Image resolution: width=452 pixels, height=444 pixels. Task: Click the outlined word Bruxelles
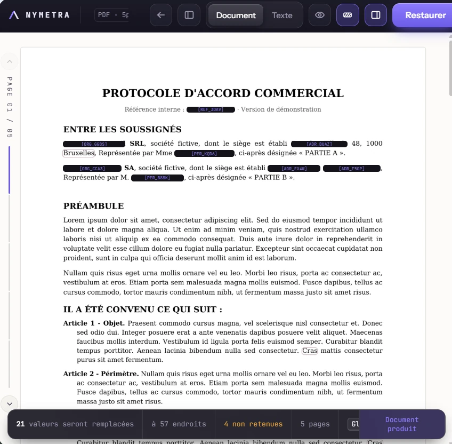point(79,153)
